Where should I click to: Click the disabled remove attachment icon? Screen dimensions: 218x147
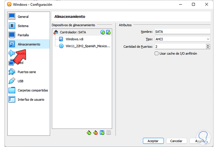click(109, 133)
